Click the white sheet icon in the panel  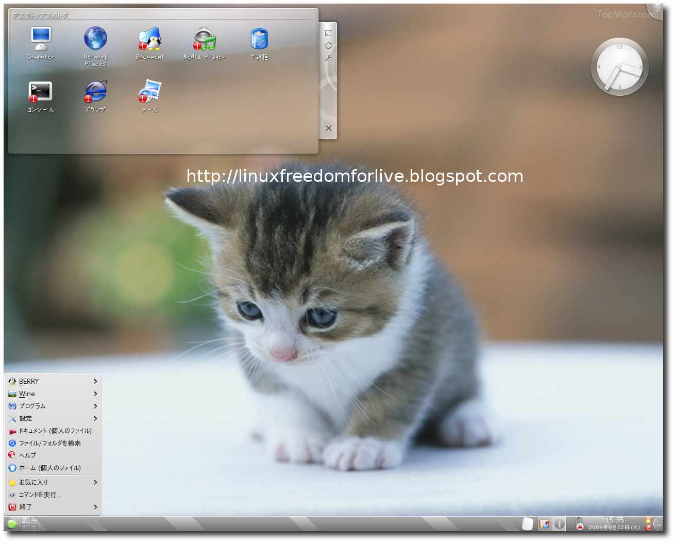[x=528, y=524]
